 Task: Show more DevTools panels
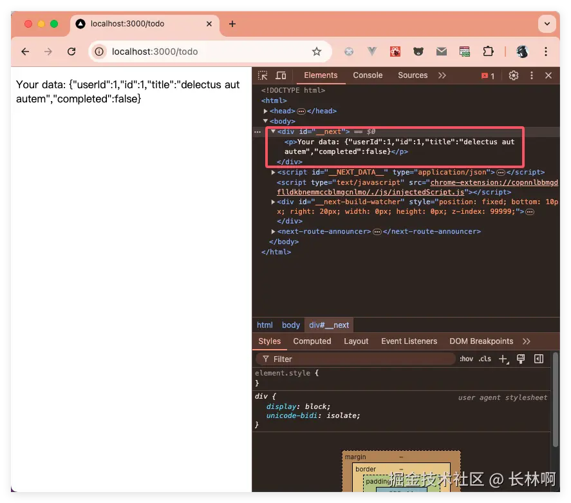click(x=442, y=75)
